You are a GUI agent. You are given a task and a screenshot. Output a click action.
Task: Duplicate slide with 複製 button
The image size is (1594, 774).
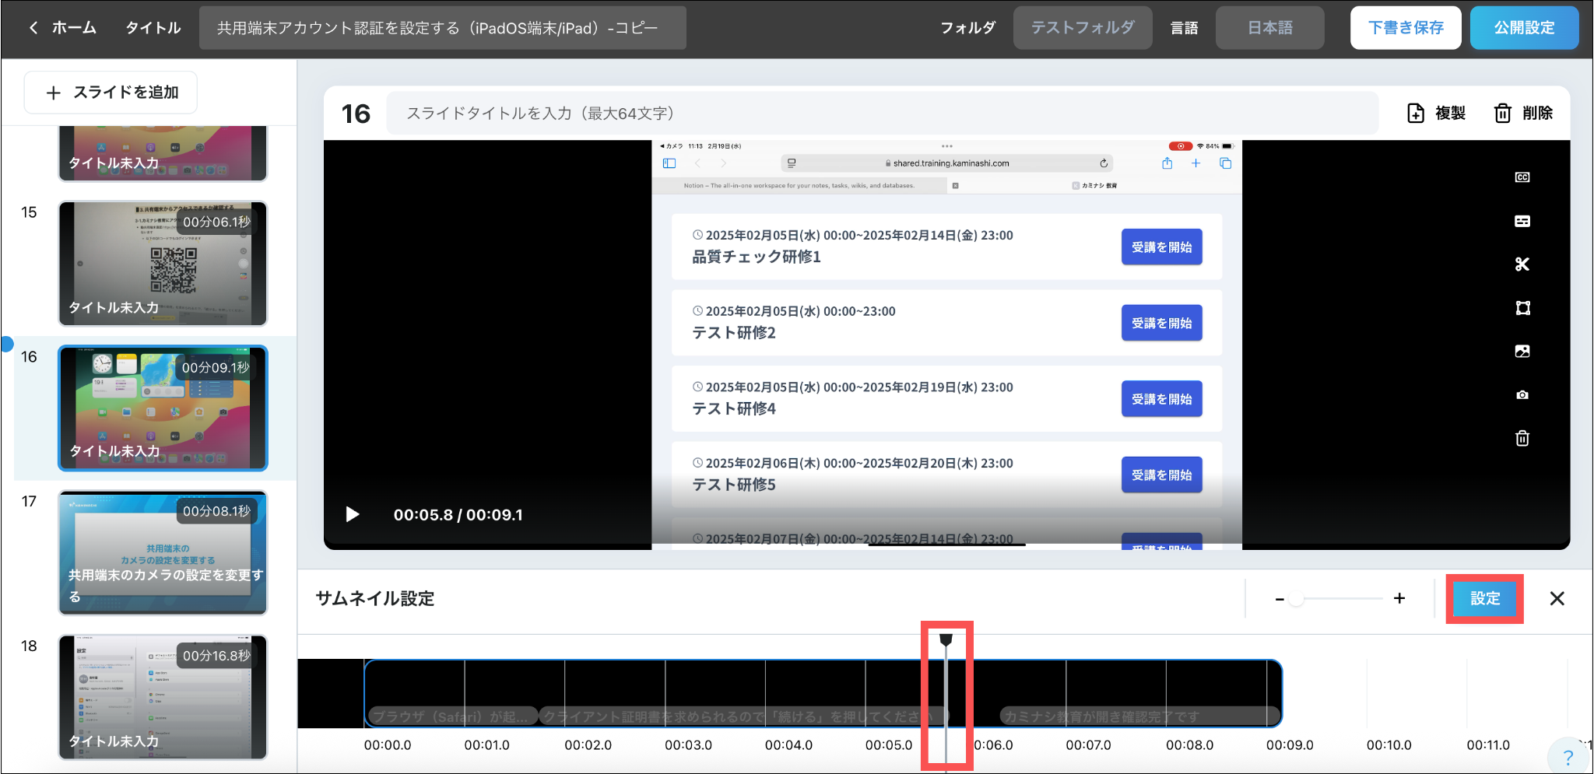[1437, 114]
